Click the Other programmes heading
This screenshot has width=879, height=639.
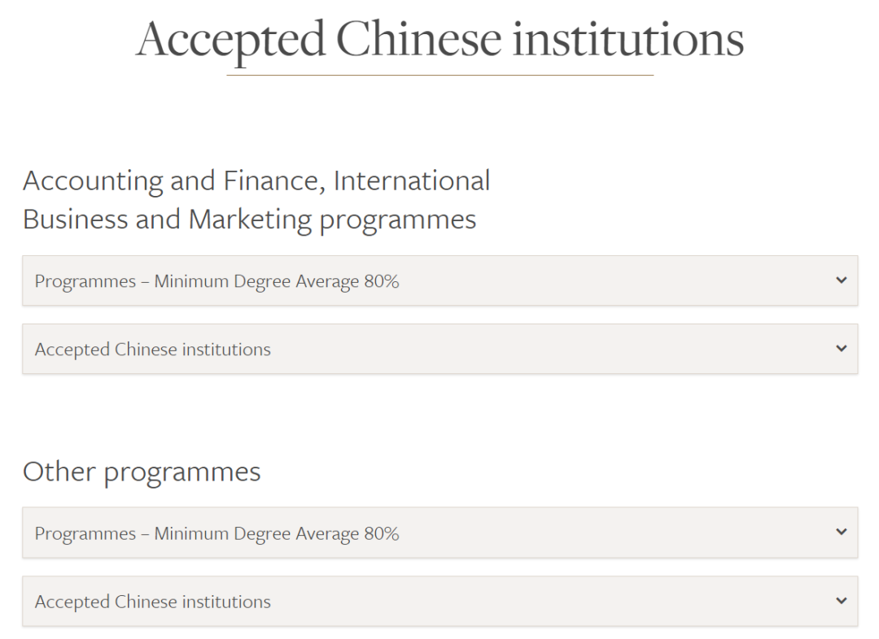(x=142, y=472)
